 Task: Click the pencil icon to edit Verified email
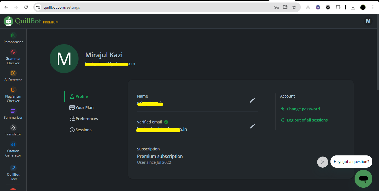coord(252,126)
